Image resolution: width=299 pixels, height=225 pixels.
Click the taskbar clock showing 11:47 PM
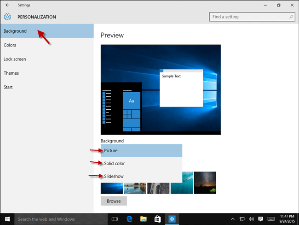287,219
